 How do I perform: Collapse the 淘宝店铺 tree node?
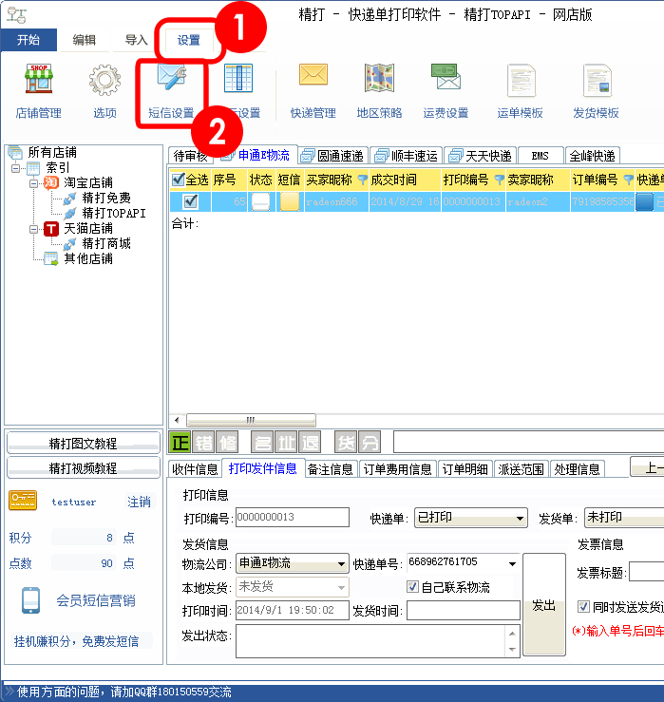33,183
